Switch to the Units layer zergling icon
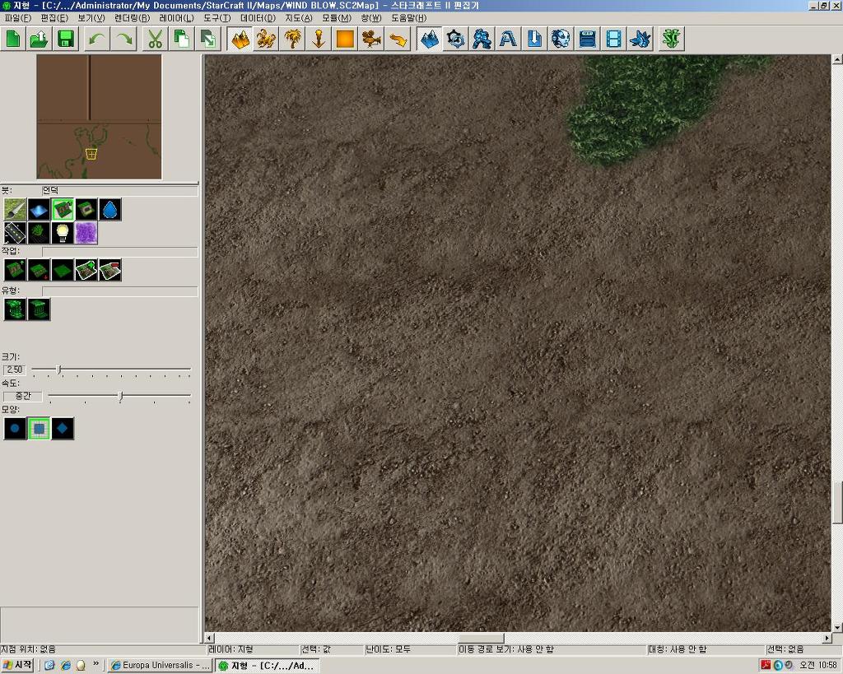The image size is (843, 674). click(266, 40)
